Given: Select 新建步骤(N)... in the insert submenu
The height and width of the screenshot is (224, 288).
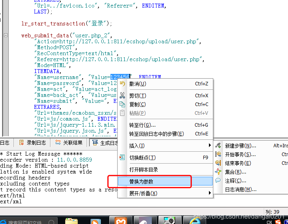Looking at the screenshot, I should (251, 146).
